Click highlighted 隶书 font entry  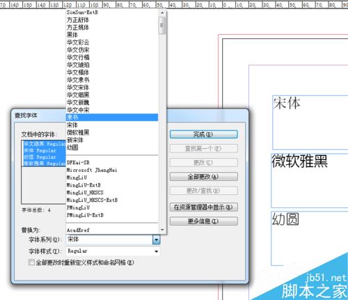tap(112, 118)
